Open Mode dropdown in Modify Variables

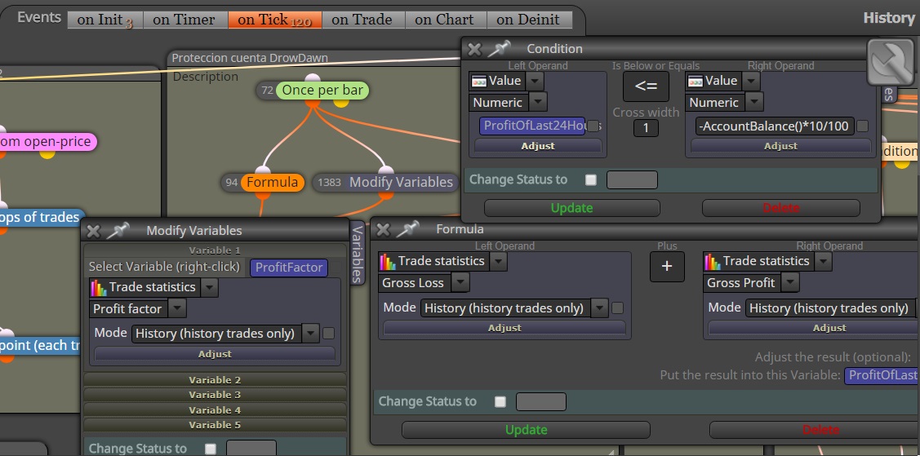(x=311, y=333)
